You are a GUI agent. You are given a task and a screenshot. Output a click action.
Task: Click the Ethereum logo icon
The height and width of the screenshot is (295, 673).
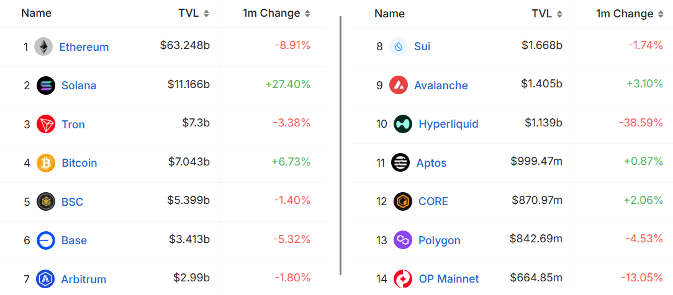(x=43, y=46)
